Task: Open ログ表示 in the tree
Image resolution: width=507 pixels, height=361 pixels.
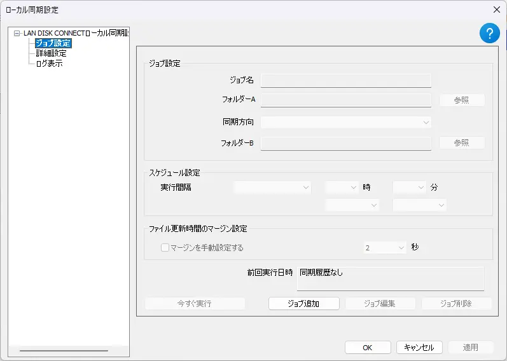Action: click(x=49, y=64)
